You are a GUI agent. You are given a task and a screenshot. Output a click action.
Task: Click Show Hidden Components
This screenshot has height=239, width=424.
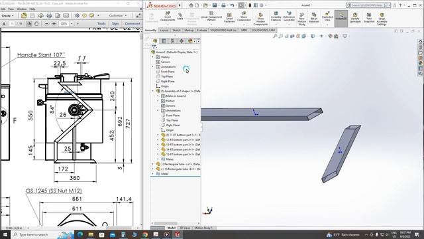tap(260, 19)
